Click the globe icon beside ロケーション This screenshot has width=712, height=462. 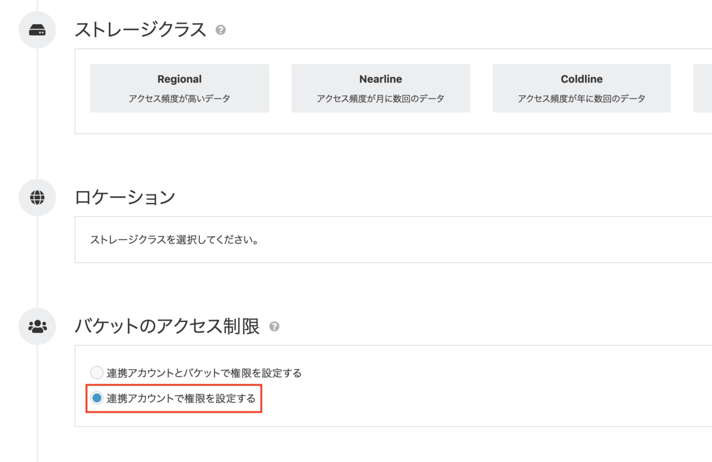[x=37, y=197]
